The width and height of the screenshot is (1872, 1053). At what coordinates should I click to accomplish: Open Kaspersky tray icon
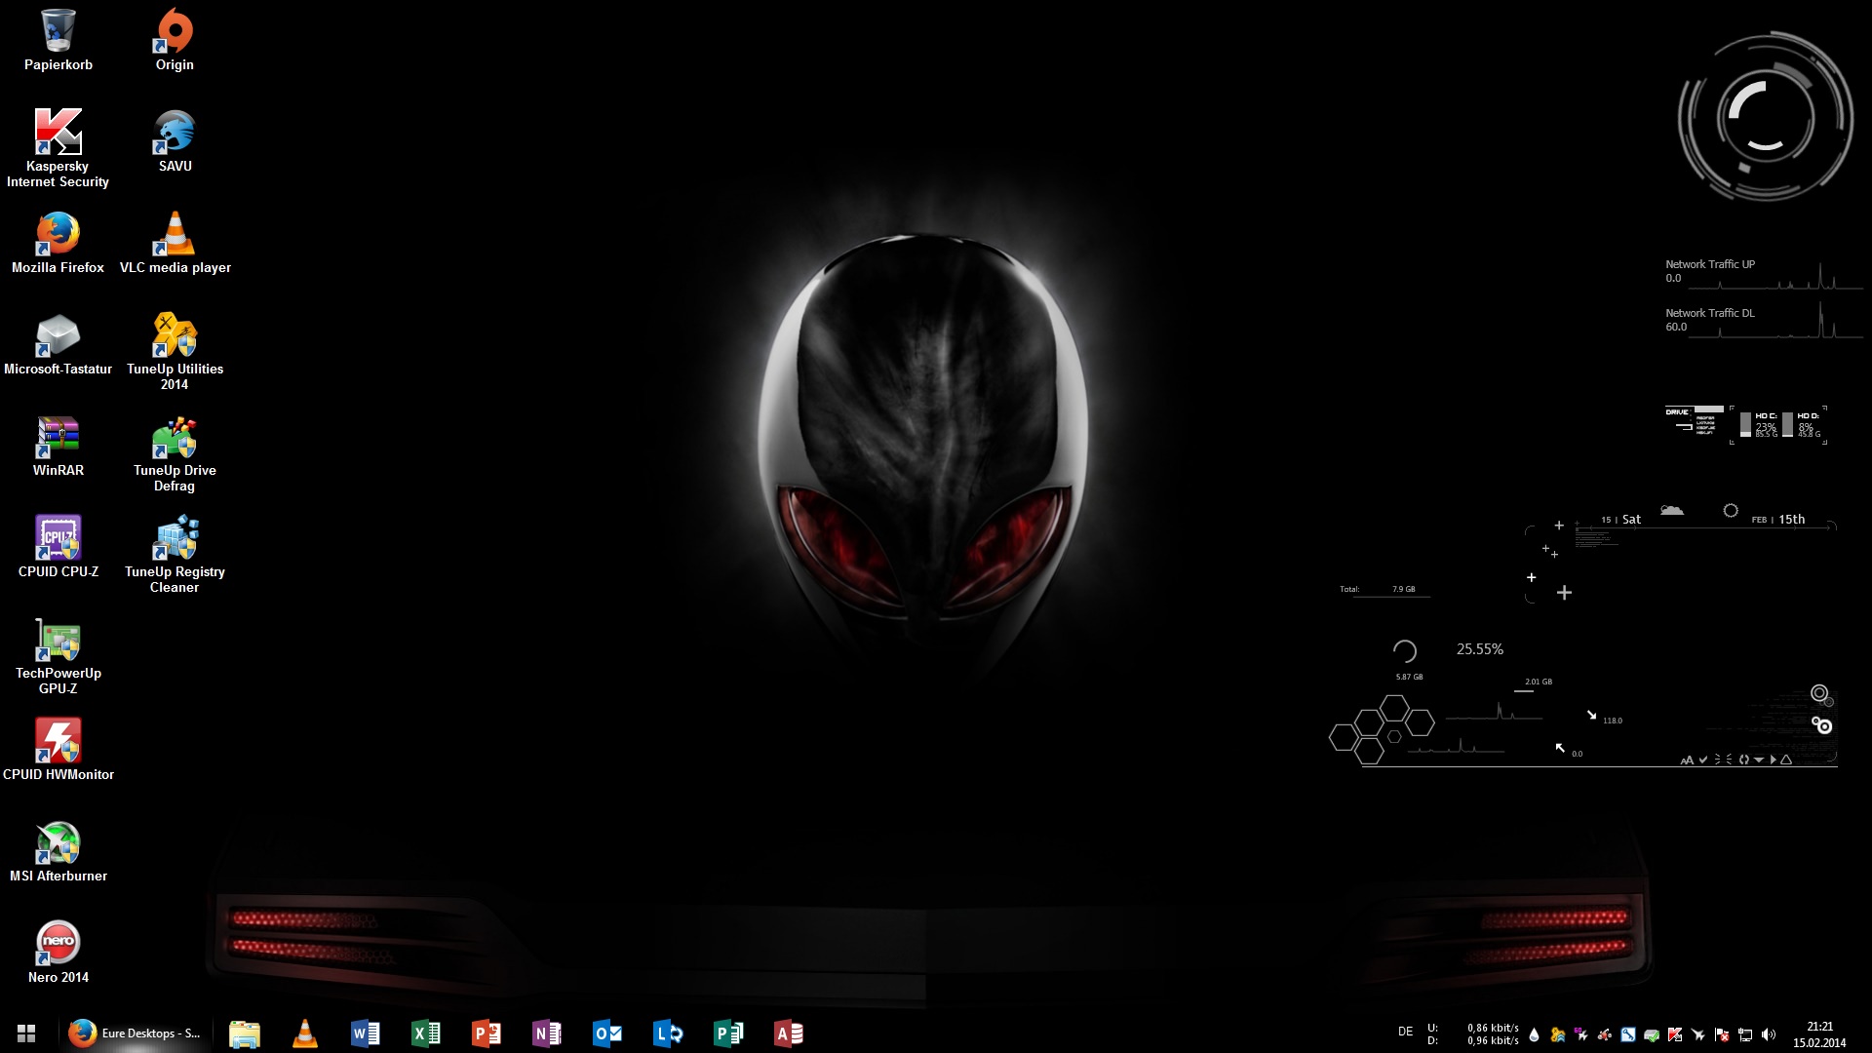tap(1675, 1034)
